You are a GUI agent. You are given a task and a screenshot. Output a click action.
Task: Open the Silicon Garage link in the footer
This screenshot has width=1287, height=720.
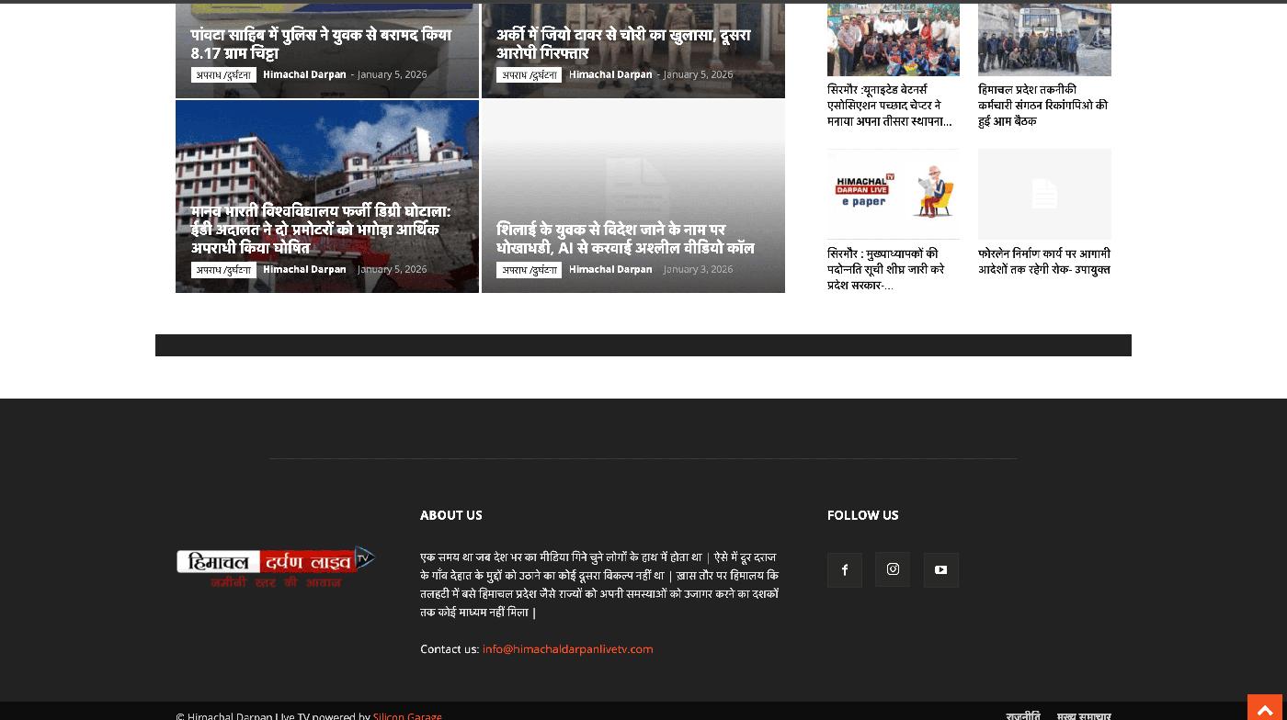407,715
